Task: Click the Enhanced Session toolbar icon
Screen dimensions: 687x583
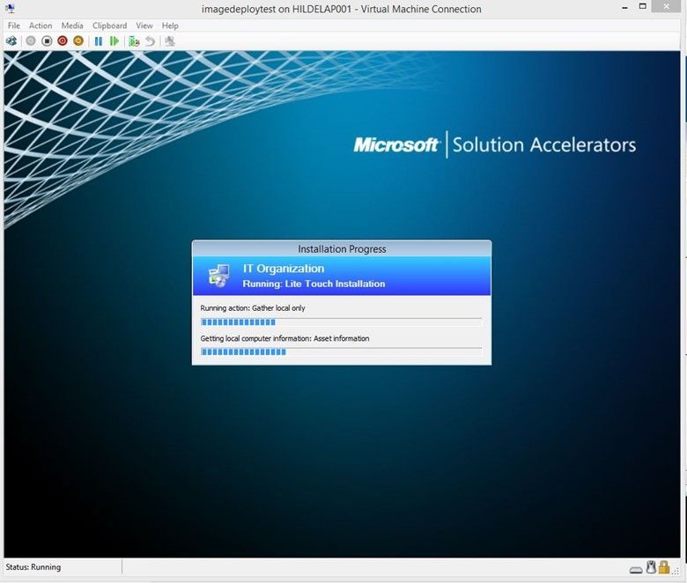Action: [x=170, y=41]
